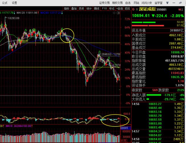The image size is (186, 143).
Task: Toggle the 画线 drawing tools button
Action: tap(97, 9)
